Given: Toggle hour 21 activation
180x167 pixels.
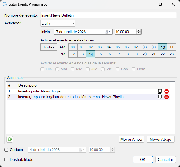Looking at the screenshot, I should click(x=154, y=54).
